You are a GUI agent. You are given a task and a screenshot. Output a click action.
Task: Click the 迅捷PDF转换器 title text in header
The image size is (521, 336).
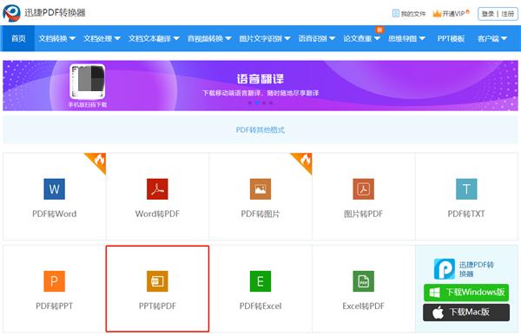point(55,13)
